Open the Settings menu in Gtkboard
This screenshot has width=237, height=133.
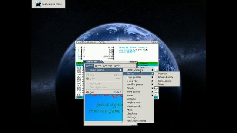coord(108,66)
